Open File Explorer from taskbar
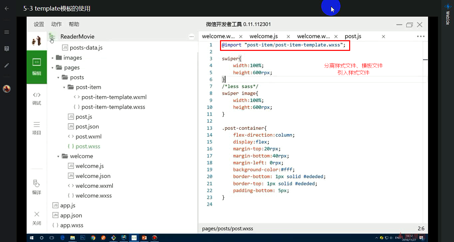 tap(72, 238)
